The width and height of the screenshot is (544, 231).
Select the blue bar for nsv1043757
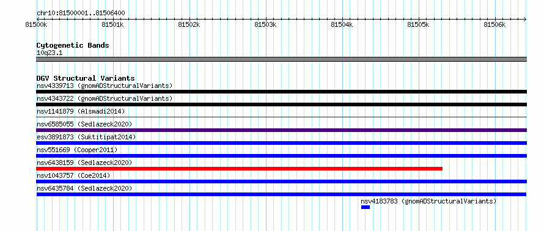click(281, 182)
